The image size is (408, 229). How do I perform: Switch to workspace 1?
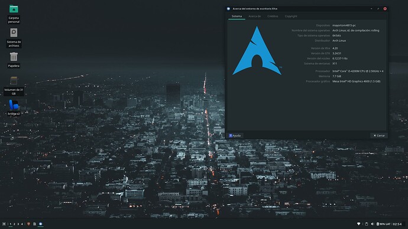(11, 224)
